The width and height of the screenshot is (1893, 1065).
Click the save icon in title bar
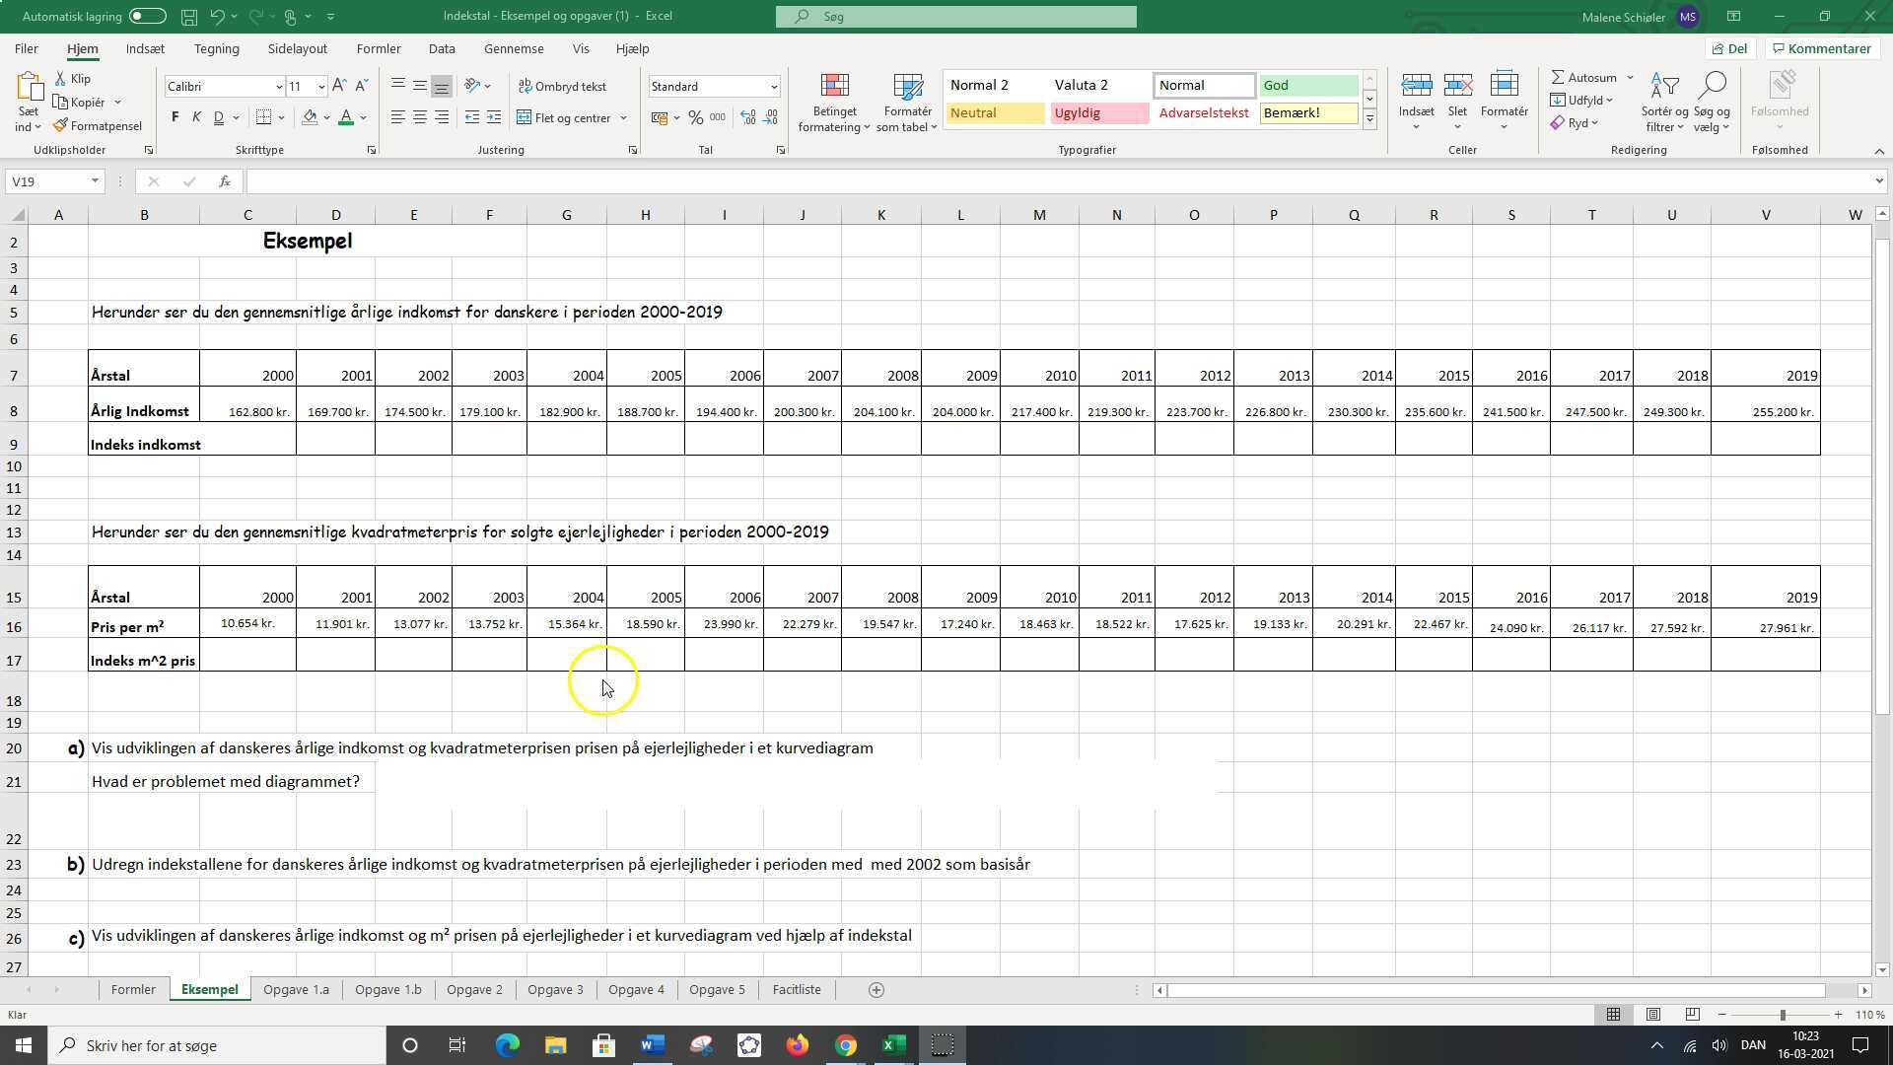click(x=189, y=17)
